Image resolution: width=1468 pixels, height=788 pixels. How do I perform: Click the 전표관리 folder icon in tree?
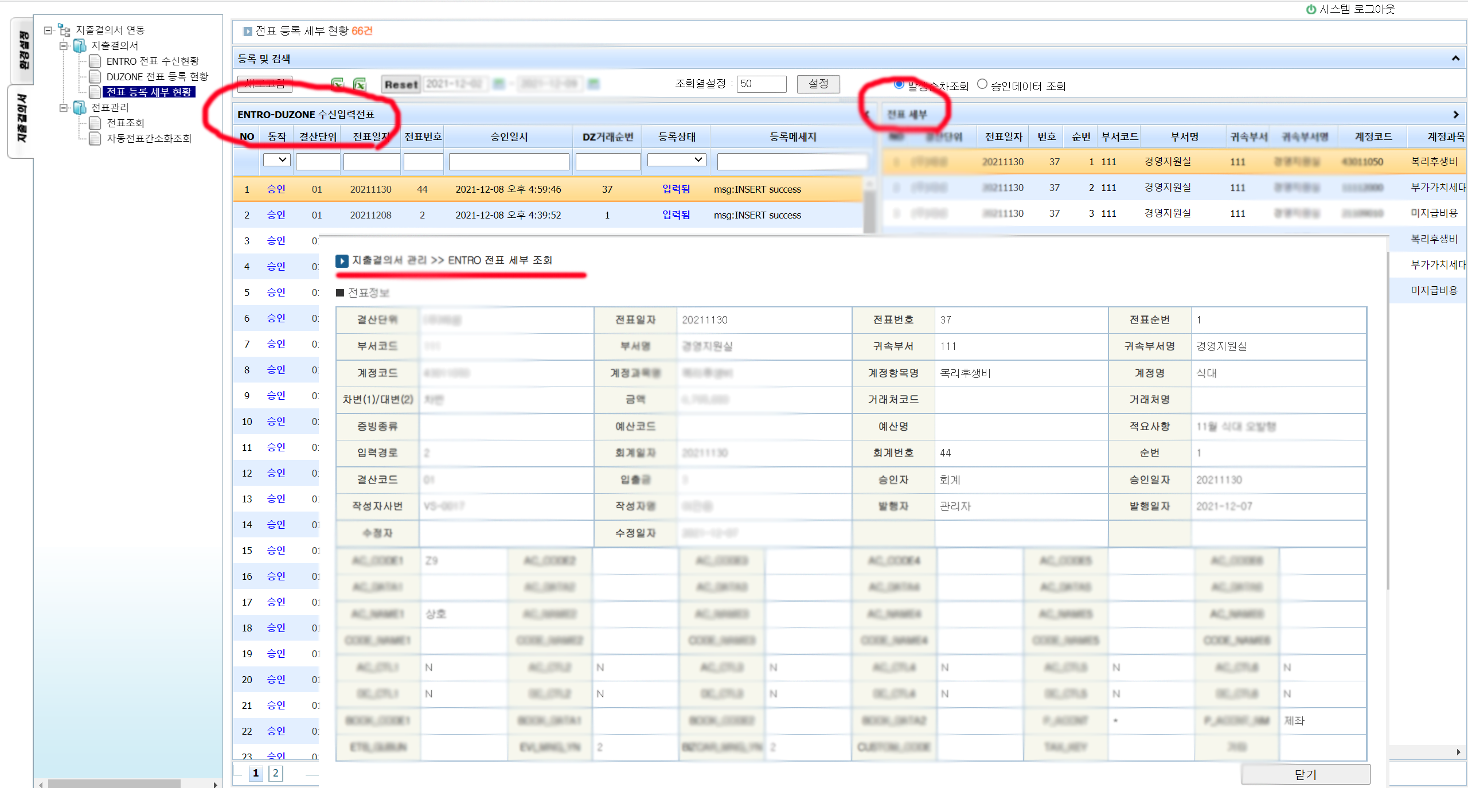click(x=80, y=108)
